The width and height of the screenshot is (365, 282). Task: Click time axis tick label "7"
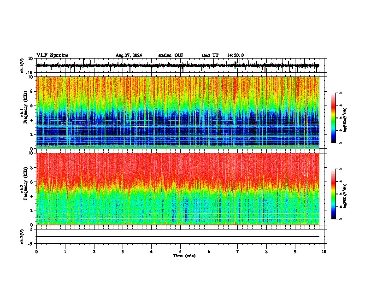tap(238, 252)
